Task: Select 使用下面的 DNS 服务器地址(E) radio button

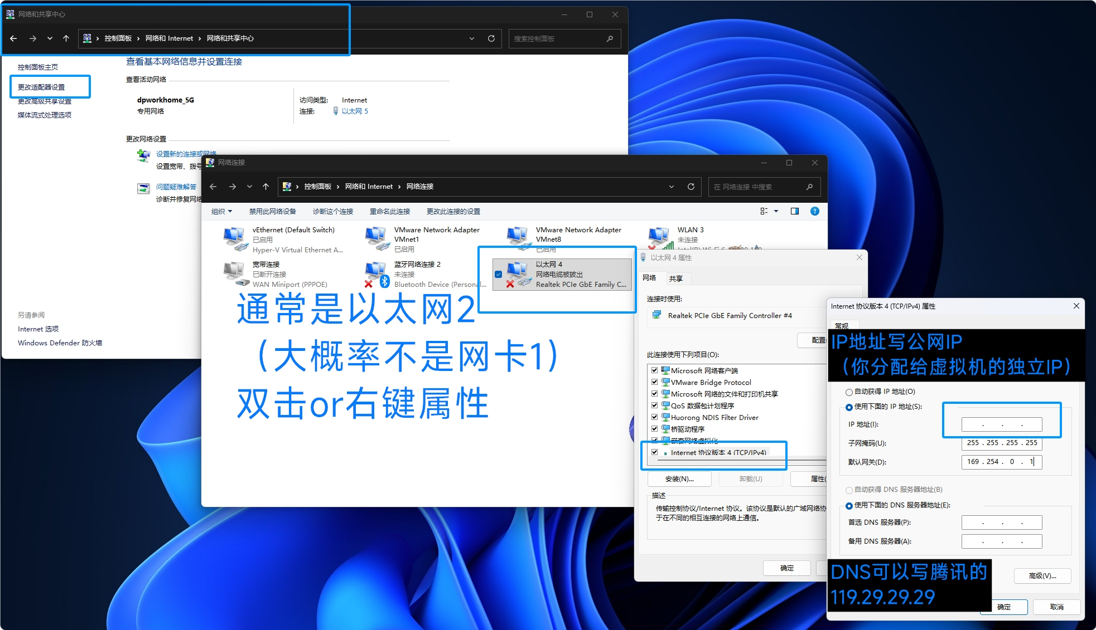Action: (x=849, y=506)
